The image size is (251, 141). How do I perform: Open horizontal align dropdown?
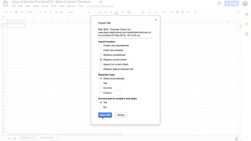coord(144,12)
